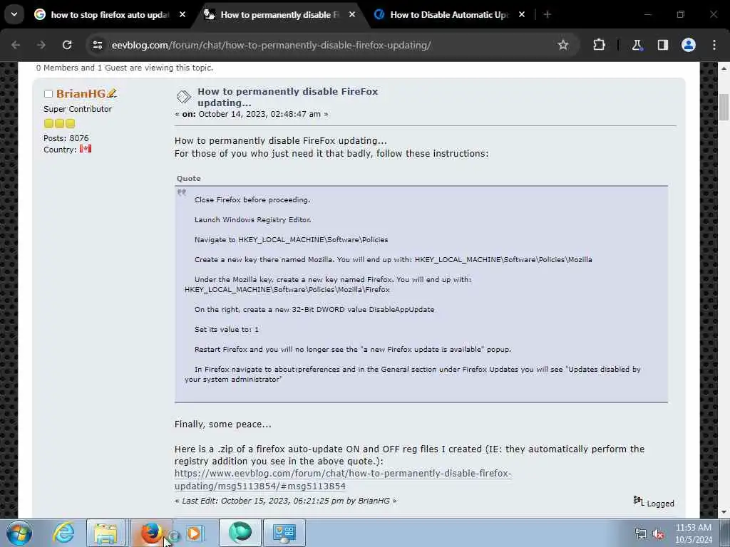Open Windows Explorer folder in taskbar
This screenshot has height=547, width=730.
[106, 533]
